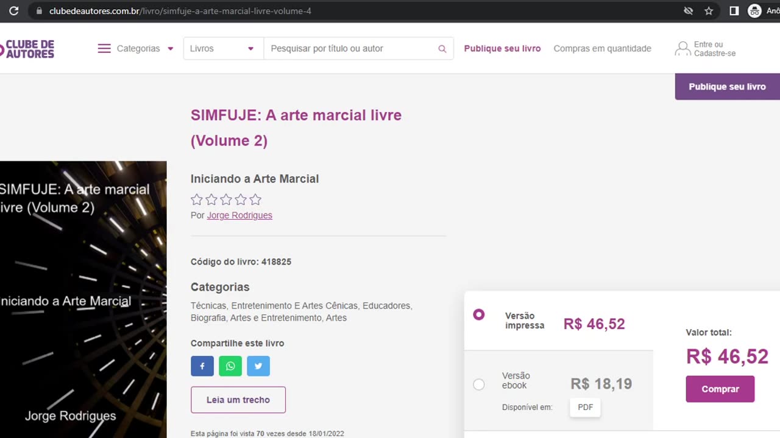This screenshot has width=780, height=438.
Task: Click purple Publique seu livro button
Action: point(728,86)
